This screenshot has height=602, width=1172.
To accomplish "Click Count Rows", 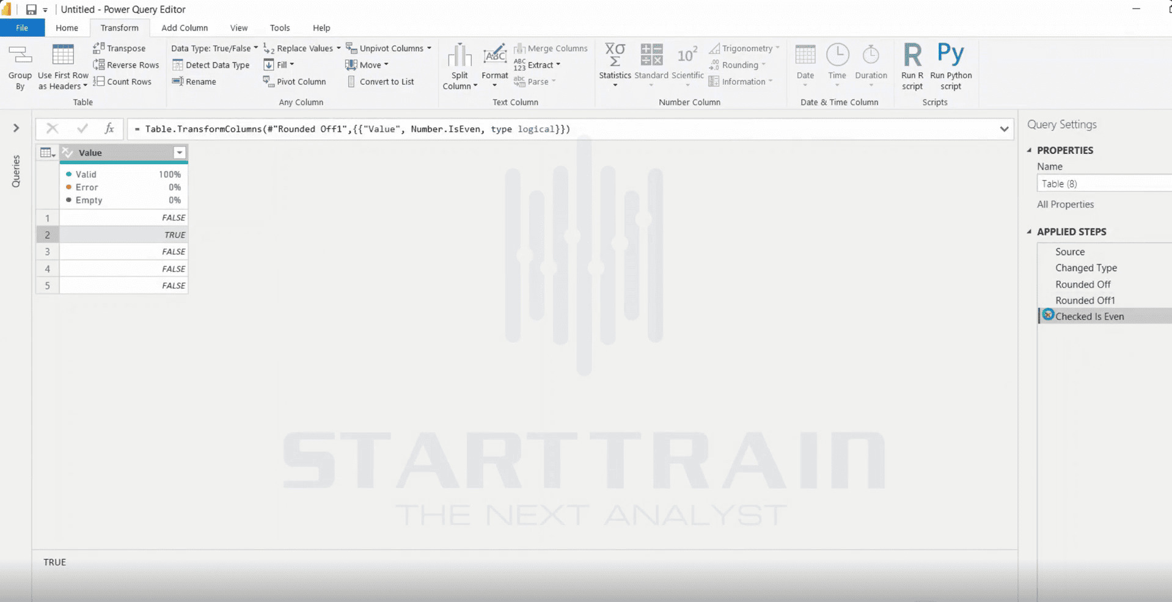I will coord(122,81).
